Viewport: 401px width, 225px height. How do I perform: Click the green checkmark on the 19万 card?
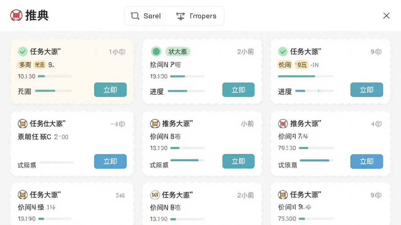[283, 52]
